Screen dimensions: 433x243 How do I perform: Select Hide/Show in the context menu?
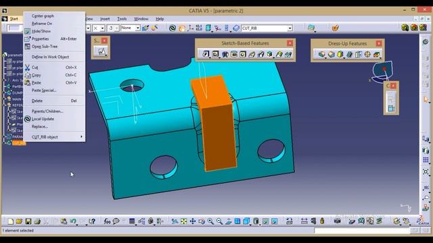click(x=41, y=32)
